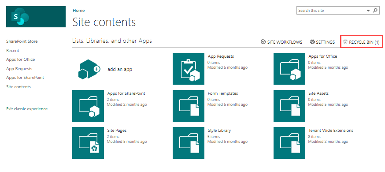Open the add an app tile icon

tap(88, 69)
